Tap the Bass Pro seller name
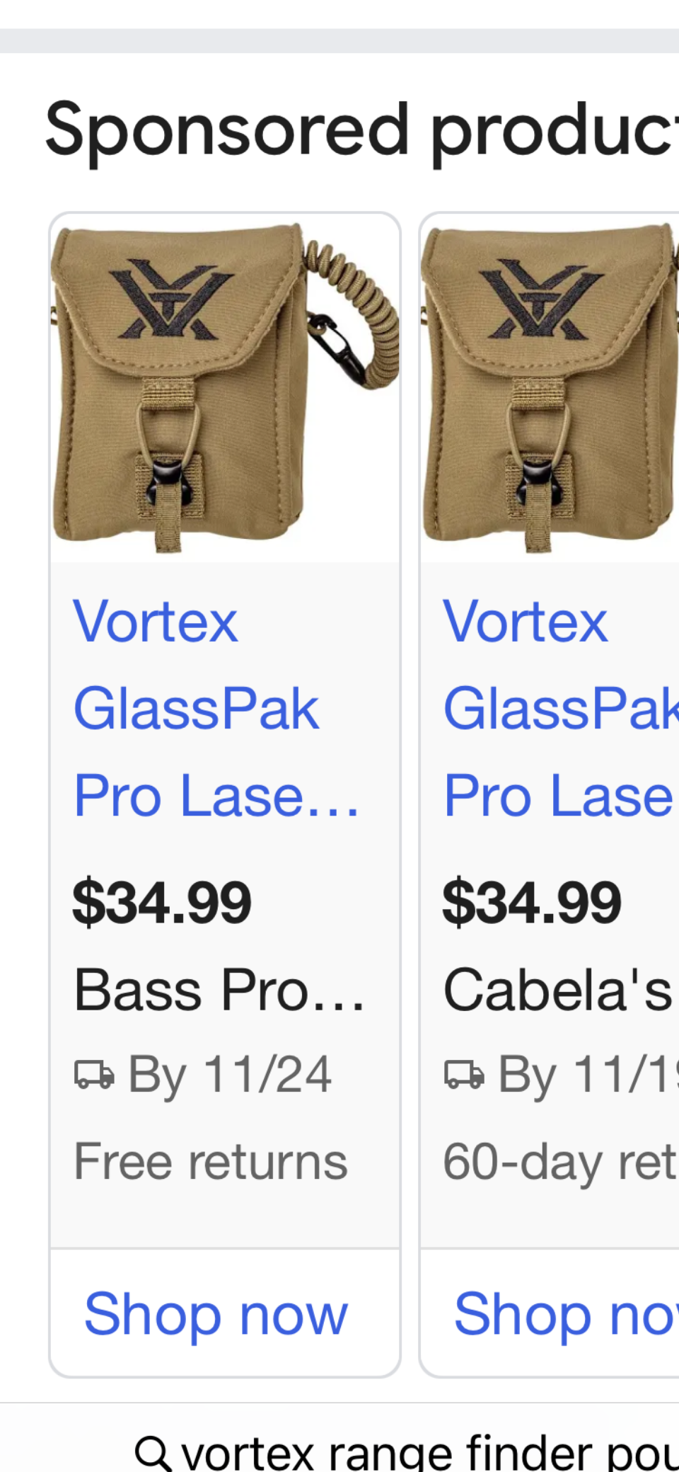The height and width of the screenshot is (1472, 679). click(219, 990)
